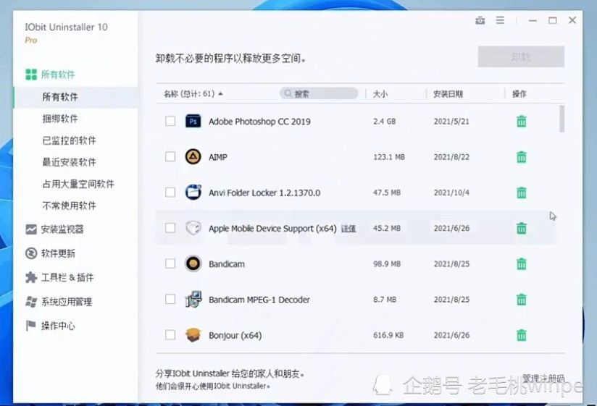The image size is (597, 406).
Task: Sort list by the 名称 column header arrow
Action: pyautogui.click(x=220, y=93)
